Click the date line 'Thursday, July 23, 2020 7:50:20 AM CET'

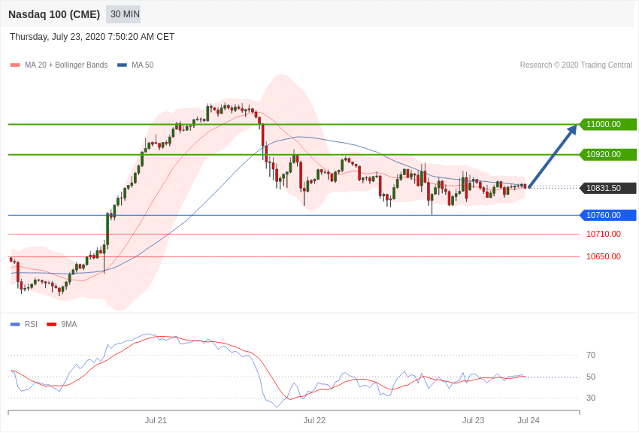[92, 37]
